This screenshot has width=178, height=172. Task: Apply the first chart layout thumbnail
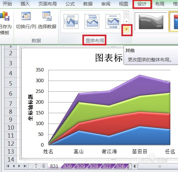(71, 21)
